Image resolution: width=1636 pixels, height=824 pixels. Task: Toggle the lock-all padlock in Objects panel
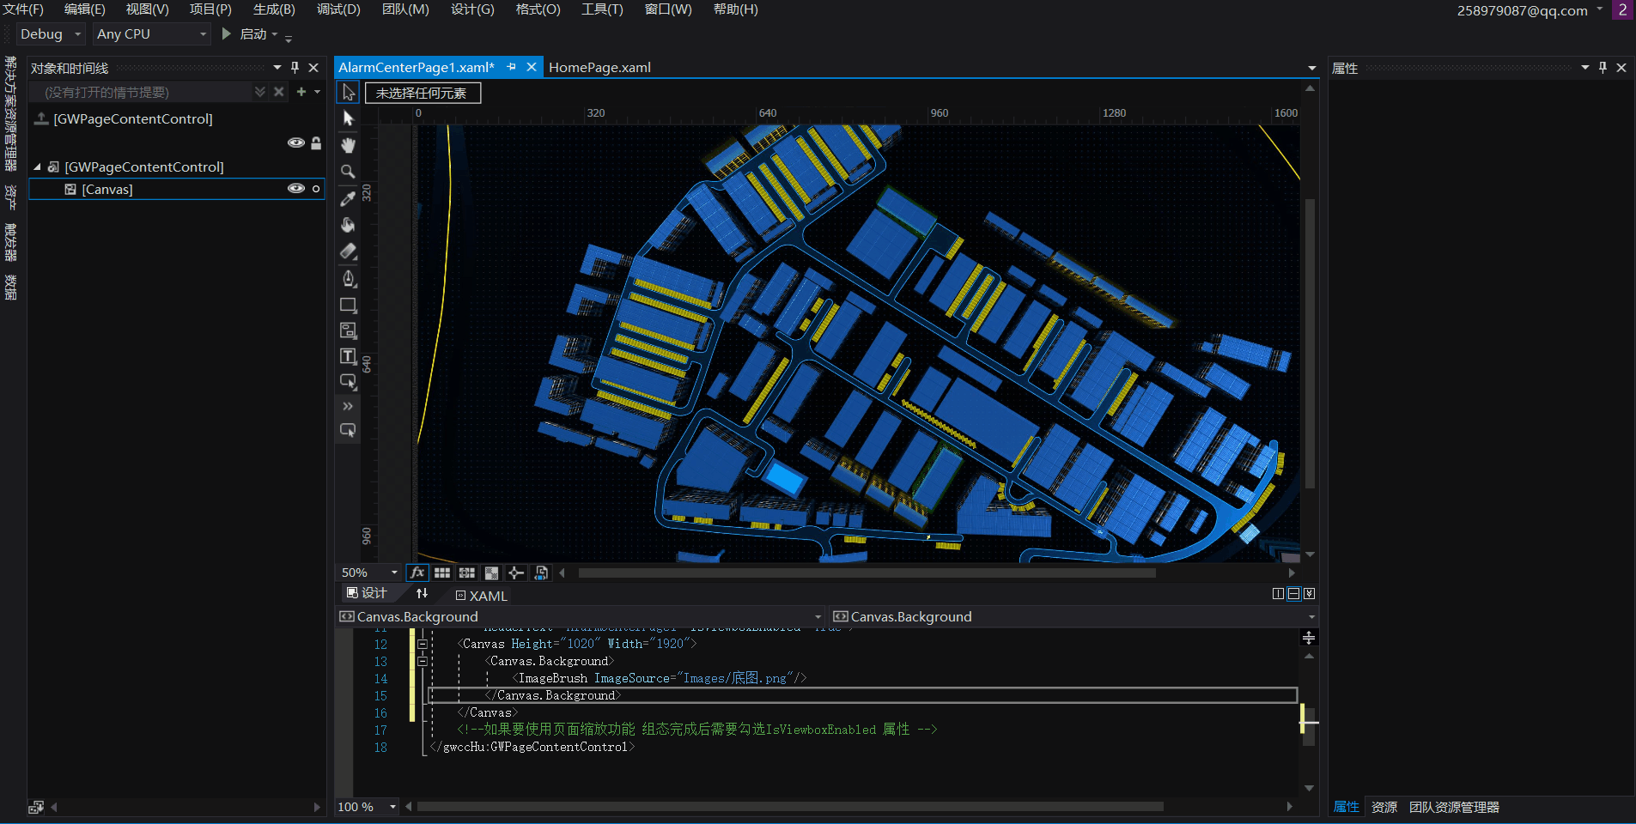[316, 143]
